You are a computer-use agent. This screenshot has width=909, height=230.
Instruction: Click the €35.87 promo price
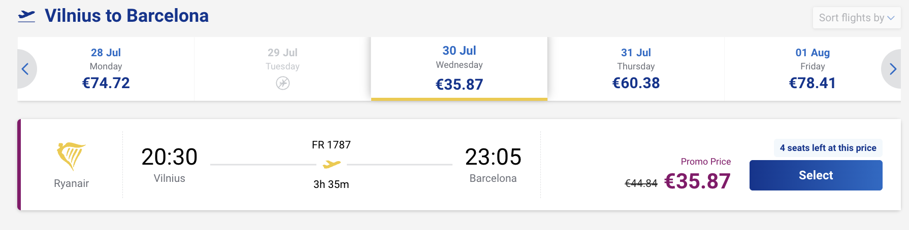[x=697, y=181]
